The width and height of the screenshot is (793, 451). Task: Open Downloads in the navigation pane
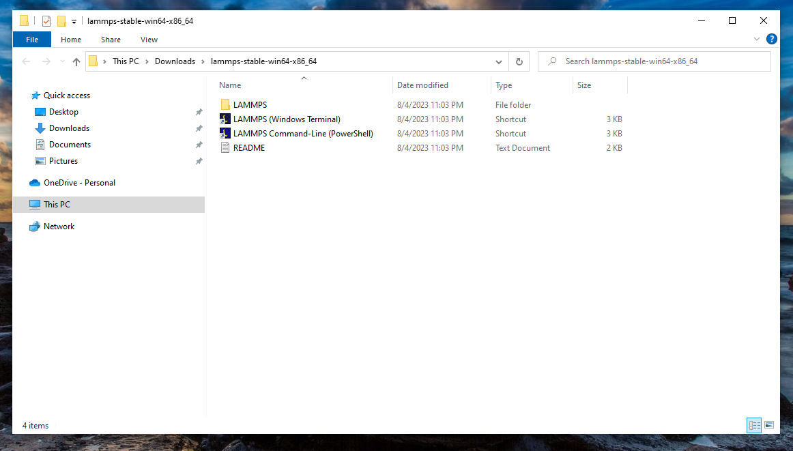70,128
